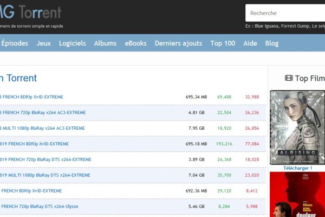The image size is (325, 217).
Task: Visit the Blog page
Action: point(272,43)
